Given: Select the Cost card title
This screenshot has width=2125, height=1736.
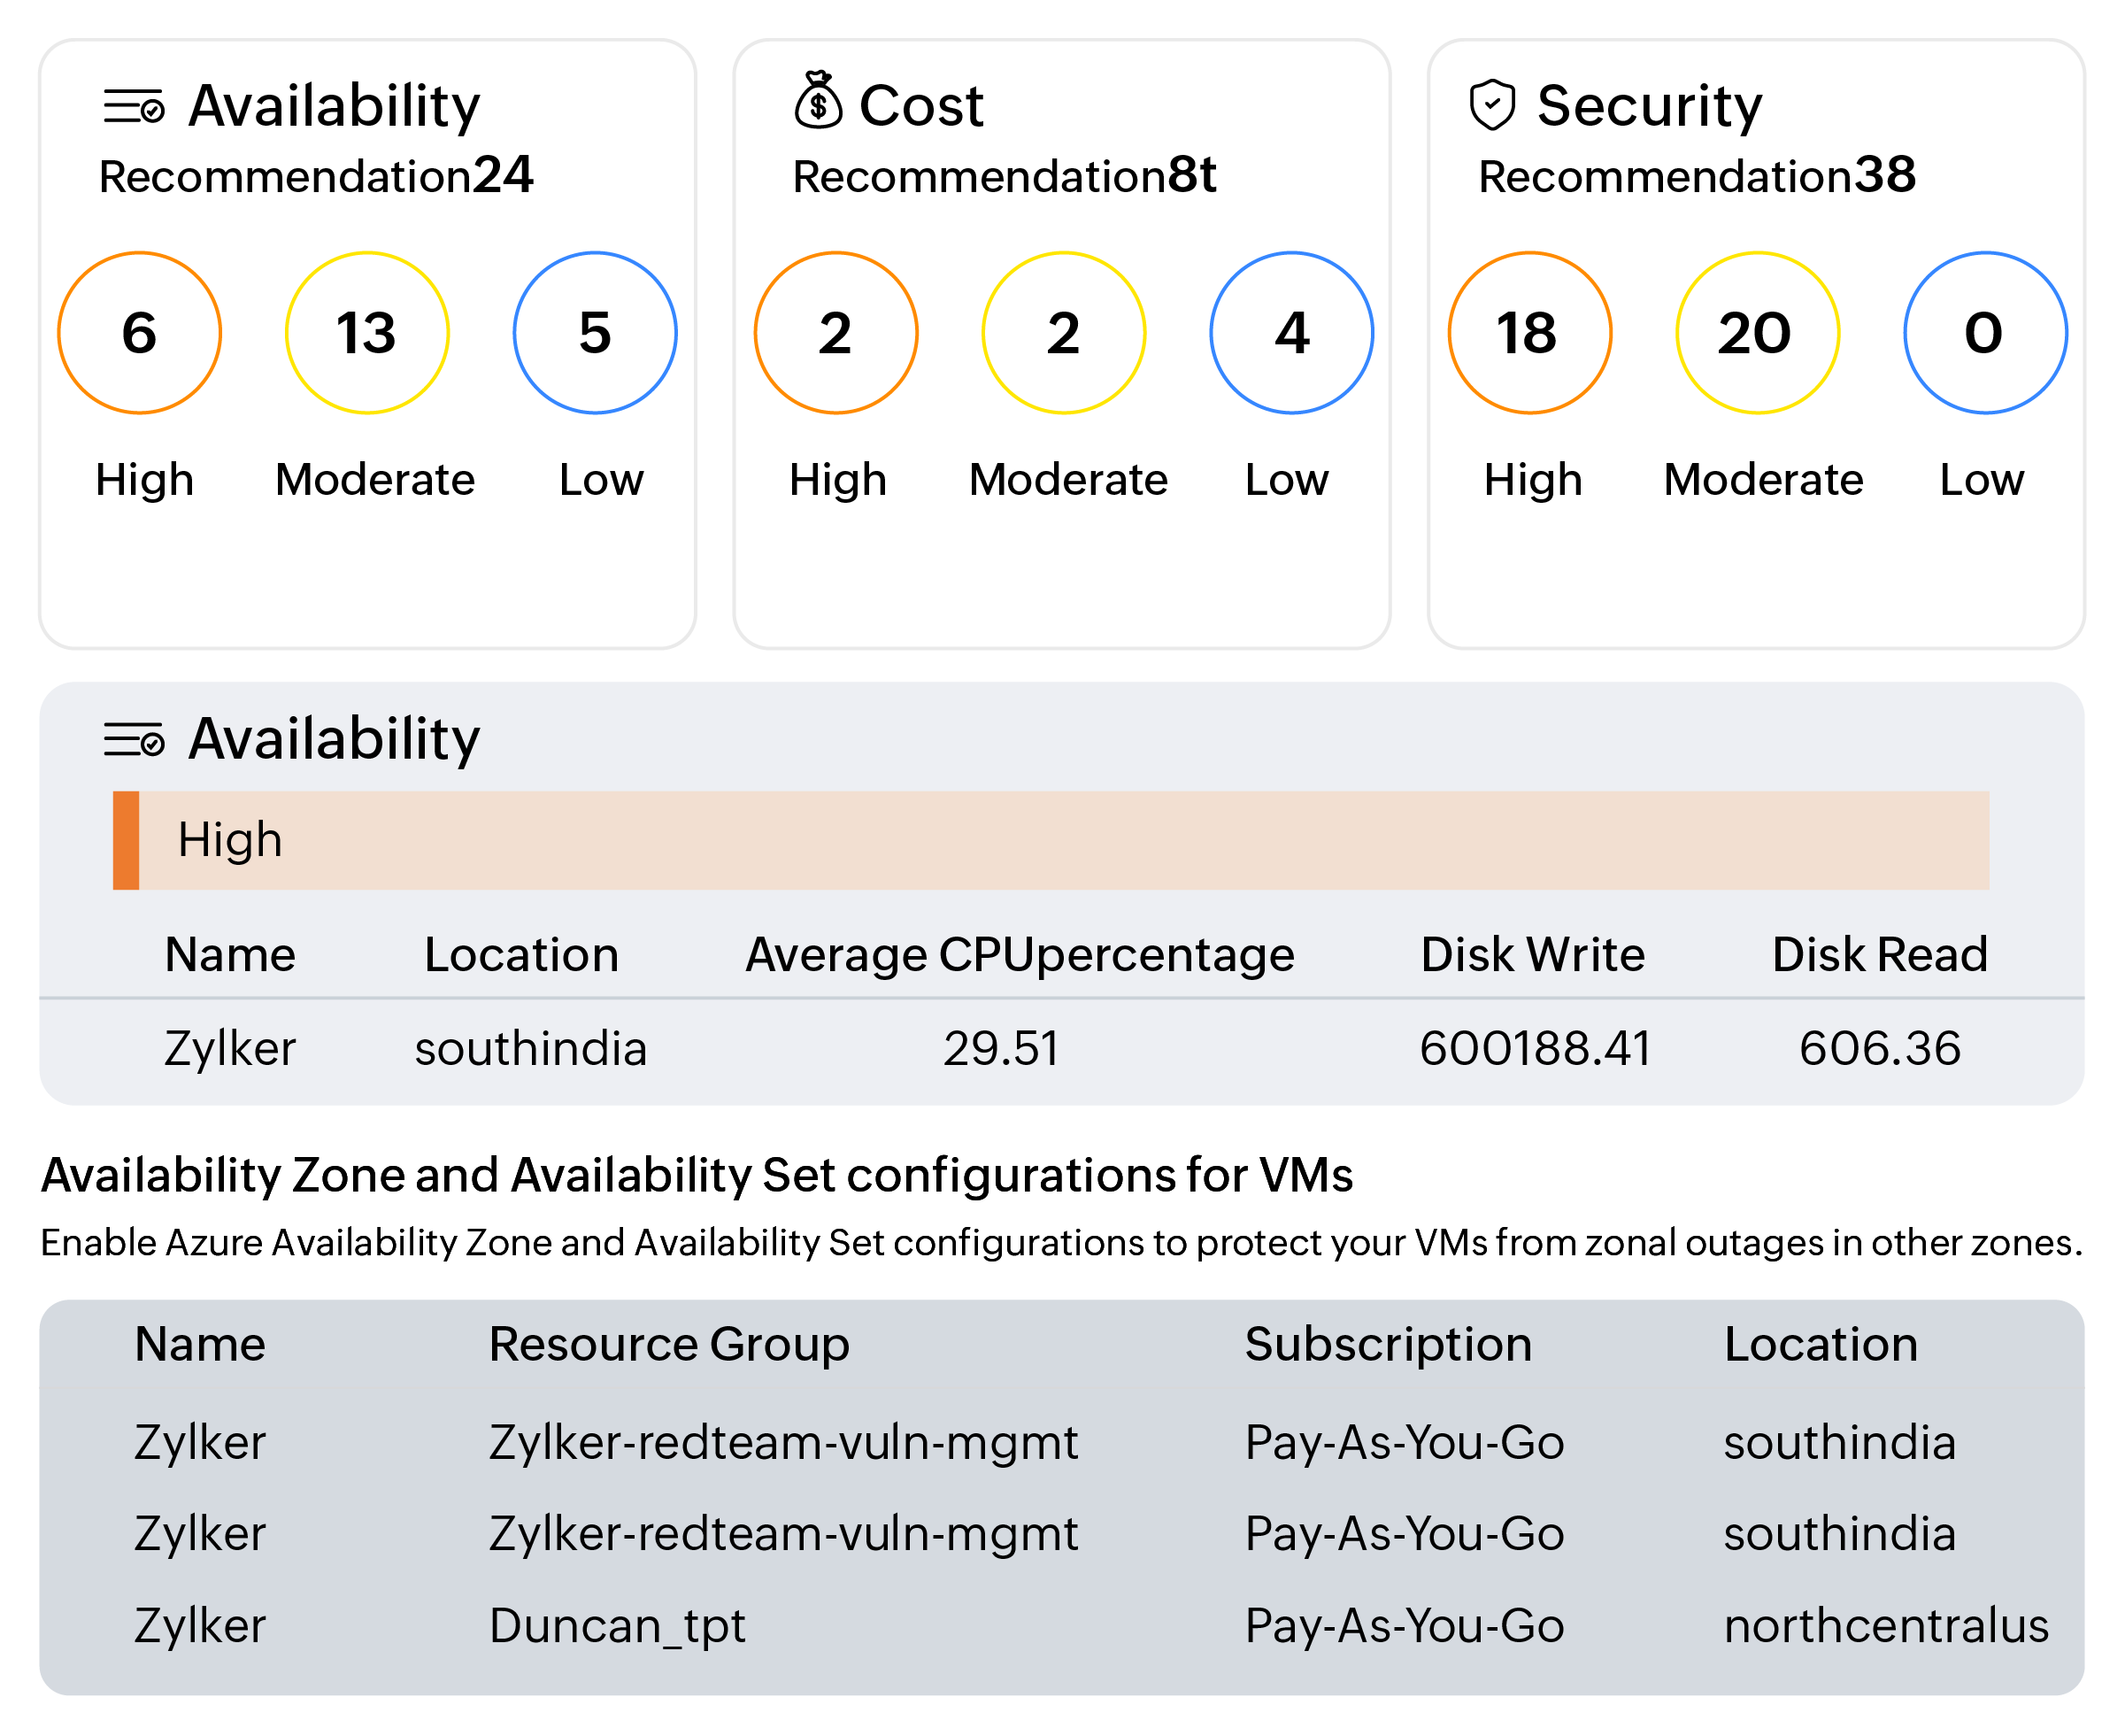Looking at the screenshot, I should click(922, 106).
